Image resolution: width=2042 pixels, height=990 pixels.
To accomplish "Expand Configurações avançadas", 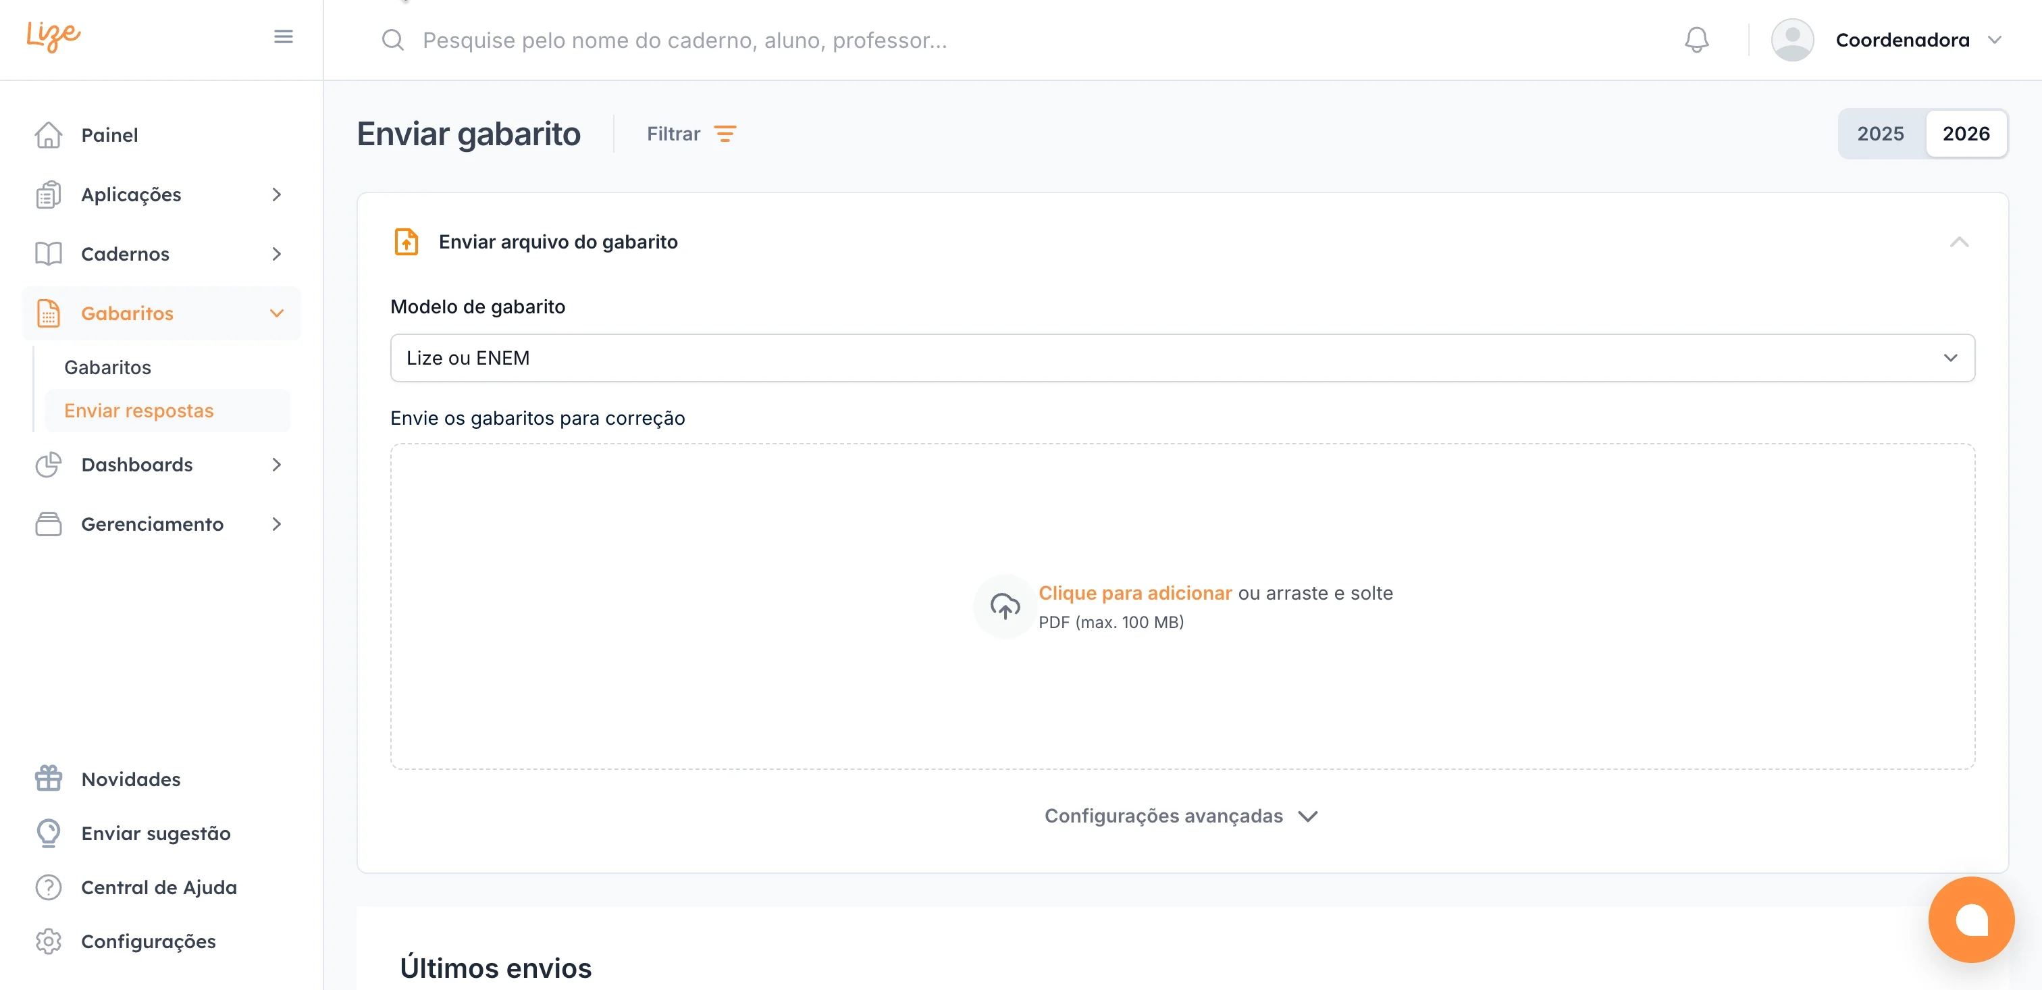I will (1181, 816).
